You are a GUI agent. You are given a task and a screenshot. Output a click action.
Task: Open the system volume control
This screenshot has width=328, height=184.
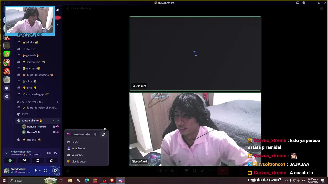tap(299, 181)
